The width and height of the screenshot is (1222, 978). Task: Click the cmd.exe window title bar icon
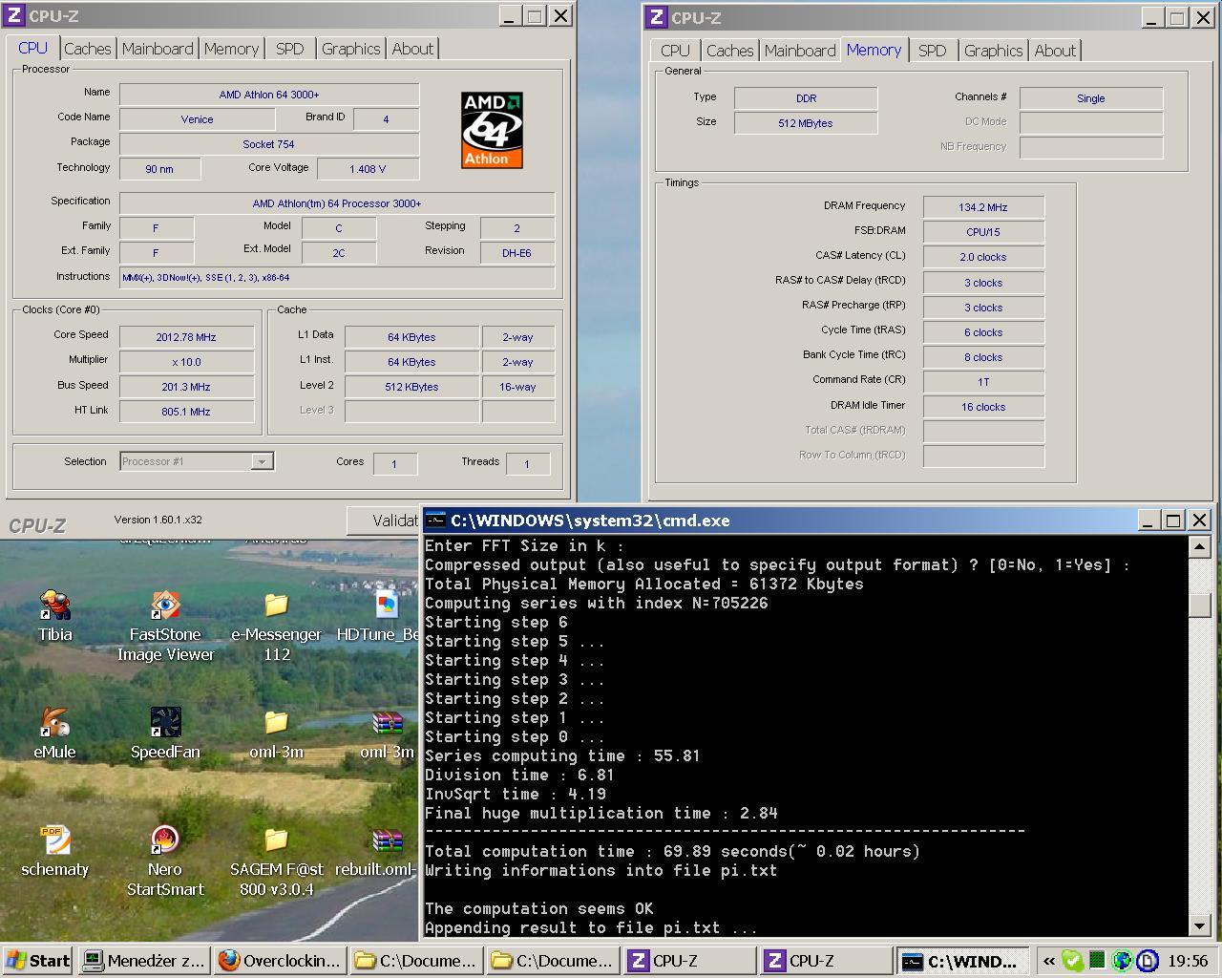pyautogui.click(x=436, y=521)
